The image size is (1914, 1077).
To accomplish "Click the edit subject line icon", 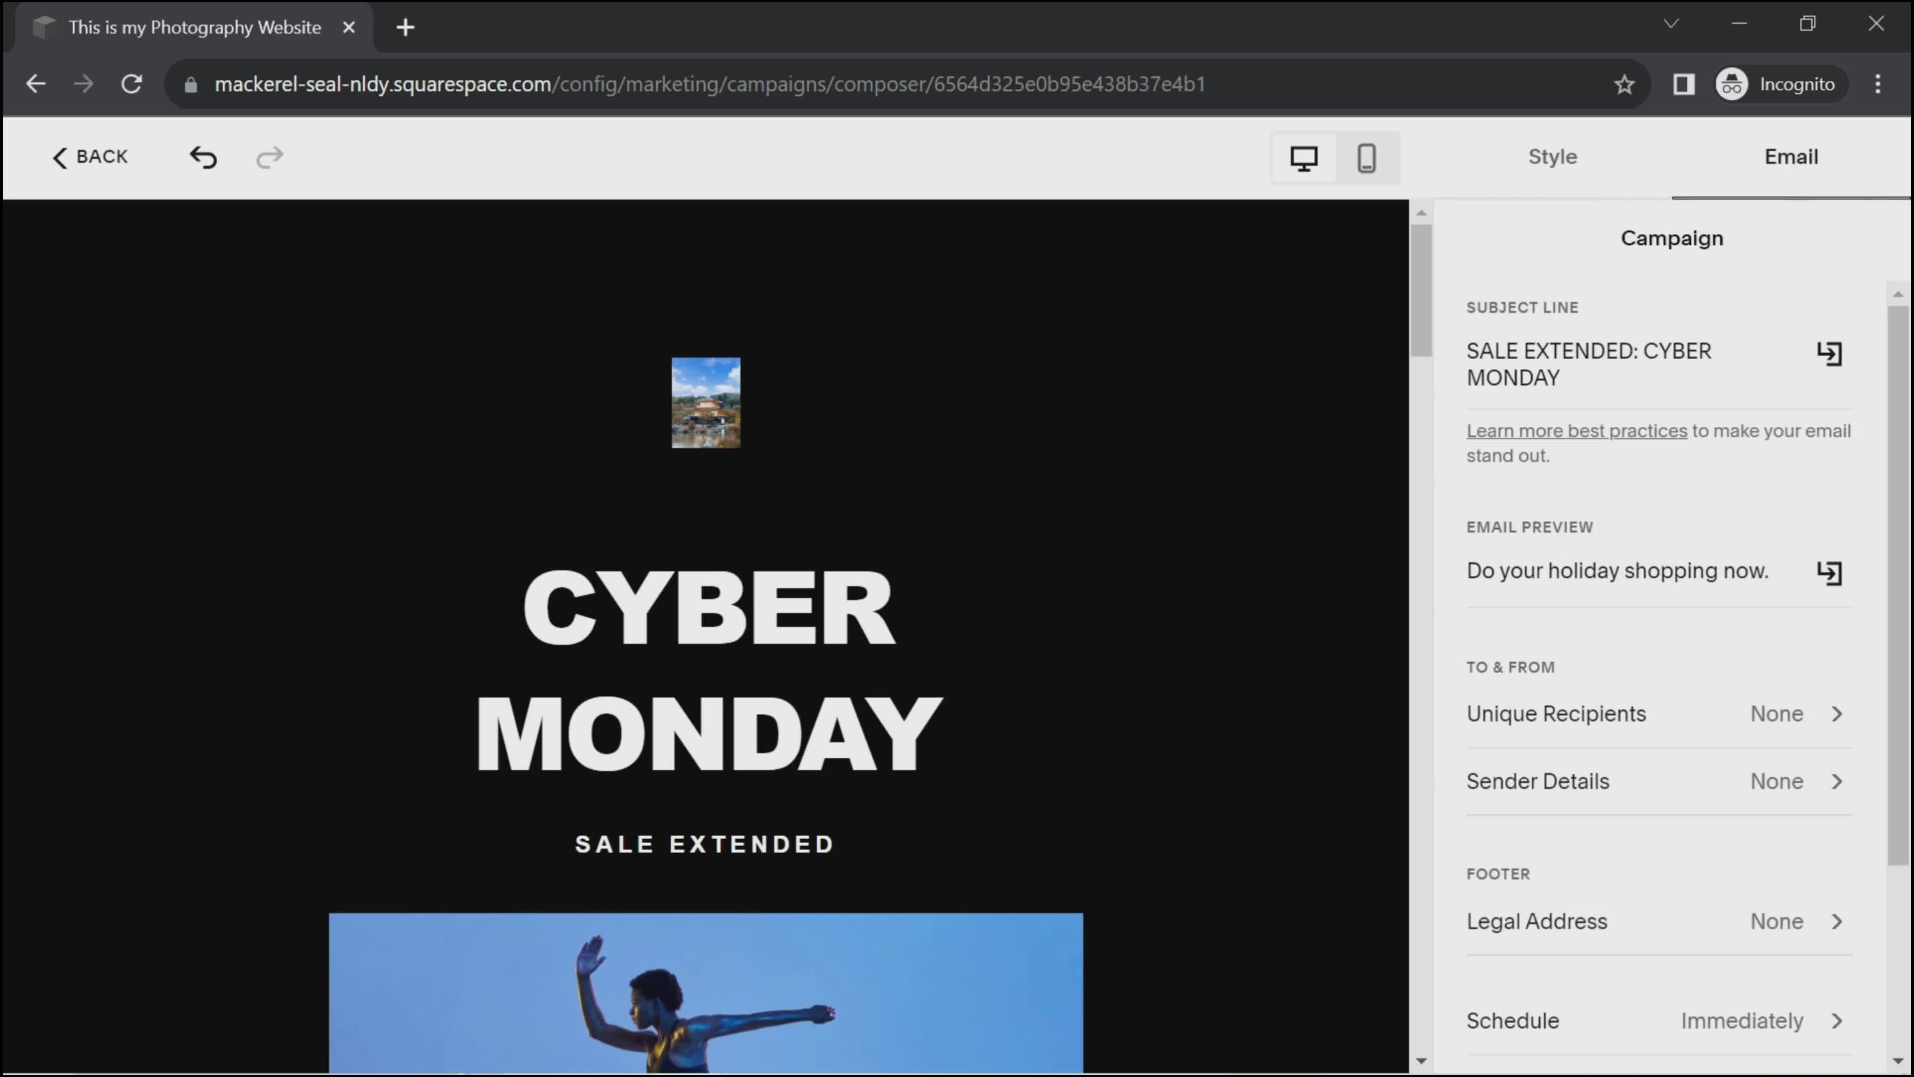I will pos(1830,351).
